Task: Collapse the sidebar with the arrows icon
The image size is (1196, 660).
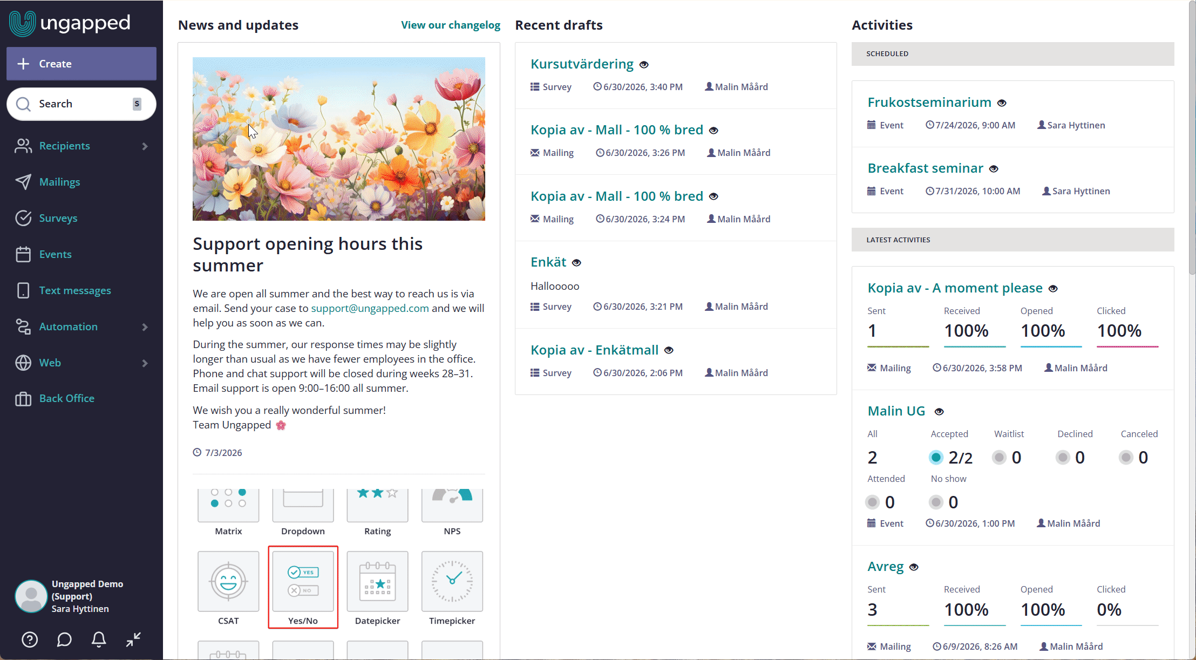Action: tap(133, 639)
